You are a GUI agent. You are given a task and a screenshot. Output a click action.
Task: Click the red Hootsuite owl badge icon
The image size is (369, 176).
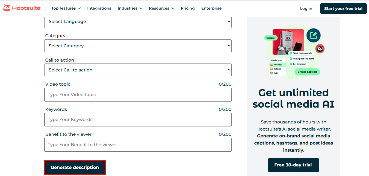pyautogui.click(x=320, y=48)
